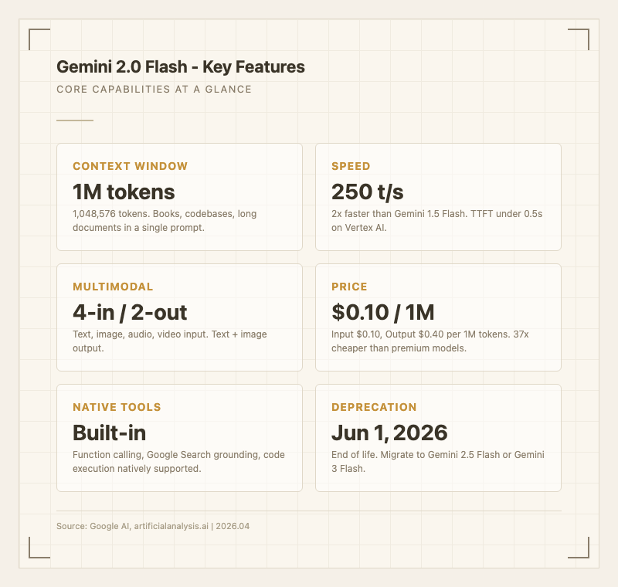618x587 pixels.
Task: Open the Price card heading
Action: [349, 287]
